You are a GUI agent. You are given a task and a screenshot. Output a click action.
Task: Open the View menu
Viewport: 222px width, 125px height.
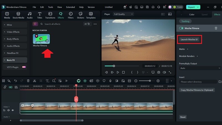(x=59, y=7)
